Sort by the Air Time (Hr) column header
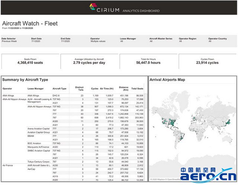Screen dimensions: 238x185 (107, 88)
